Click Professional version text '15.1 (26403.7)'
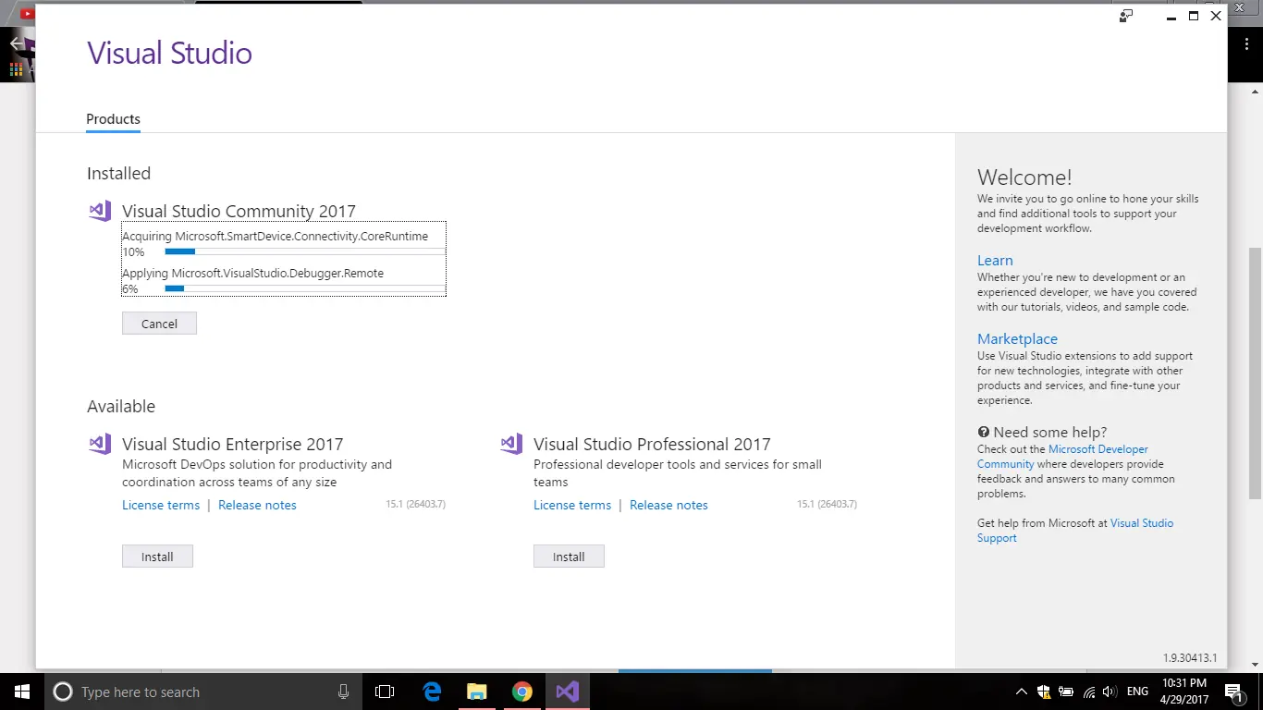Image resolution: width=1263 pixels, height=710 pixels. point(827,505)
